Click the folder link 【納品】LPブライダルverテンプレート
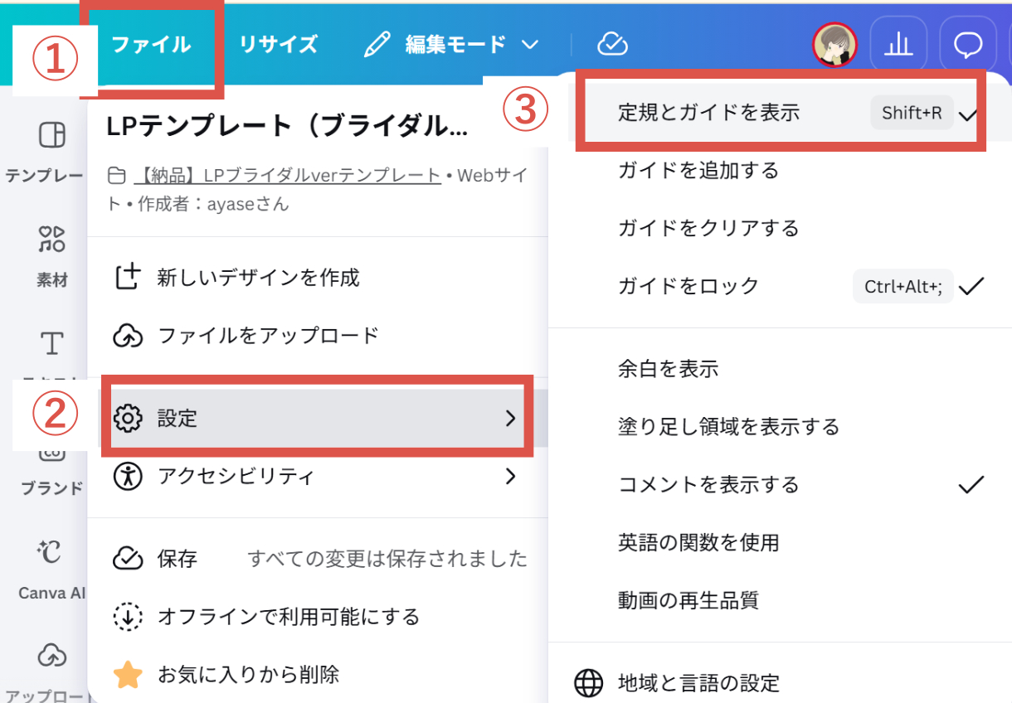The height and width of the screenshot is (703, 1012). click(286, 175)
